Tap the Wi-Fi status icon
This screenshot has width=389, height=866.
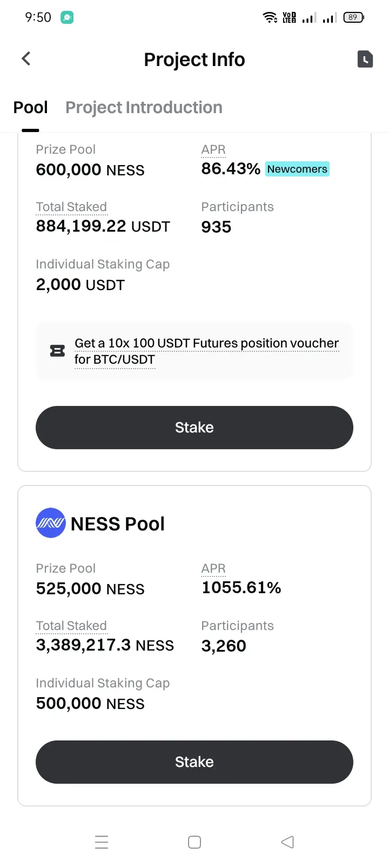(x=270, y=17)
